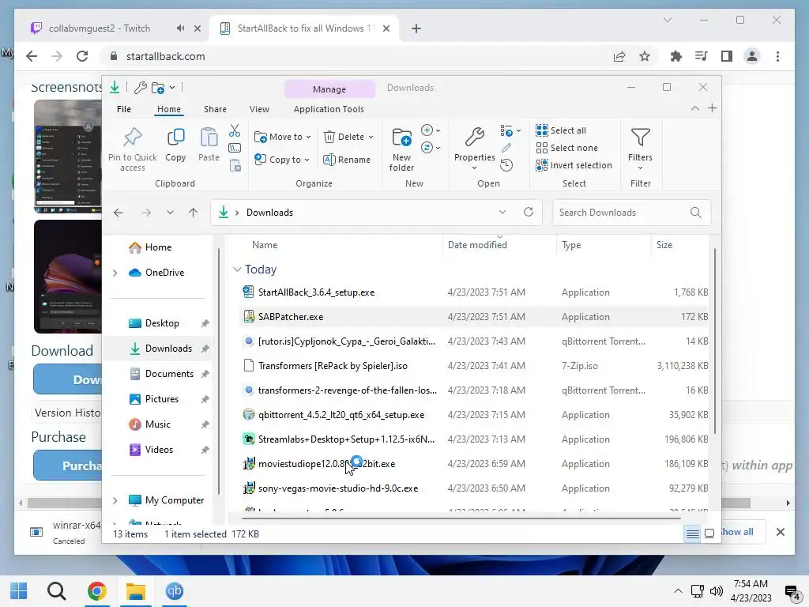Screen dimensions: 809x607
Task: Click the Paste shortcut icon
Action: [x=235, y=166]
